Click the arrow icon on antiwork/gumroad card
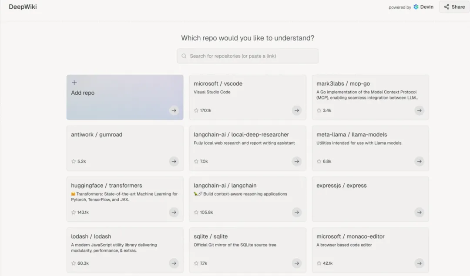Screen dimensions: 470x276 point(174,161)
